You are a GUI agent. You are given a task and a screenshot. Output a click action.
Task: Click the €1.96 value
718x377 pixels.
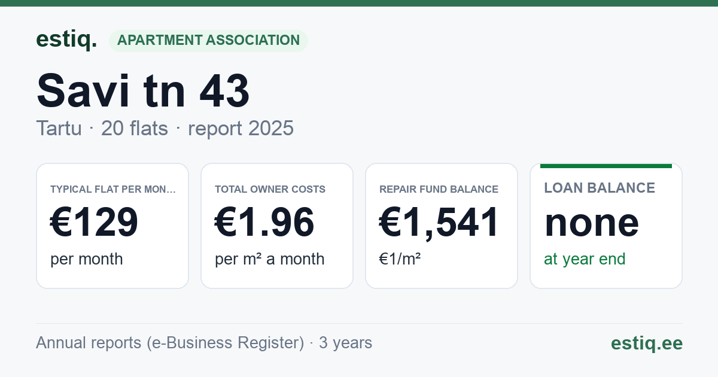coord(264,223)
